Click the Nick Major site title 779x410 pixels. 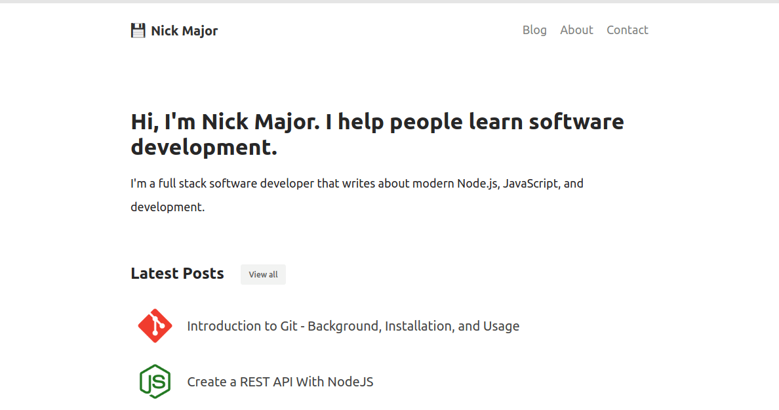tap(184, 30)
